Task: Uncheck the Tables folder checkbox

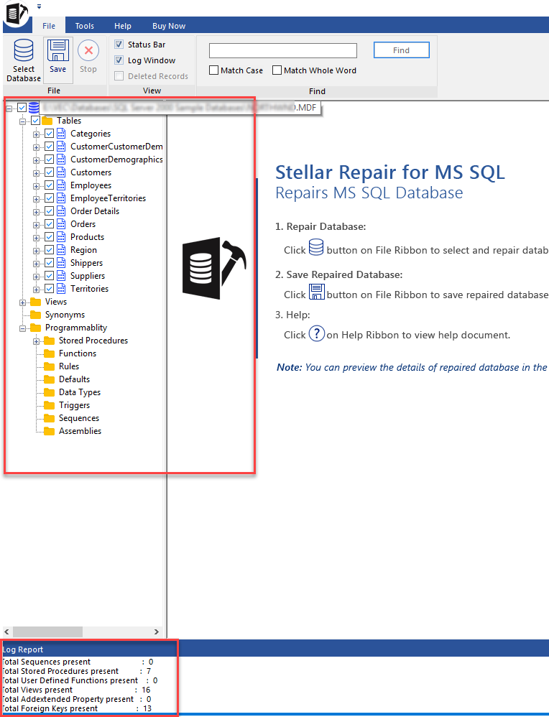Action: pos(36,121)
